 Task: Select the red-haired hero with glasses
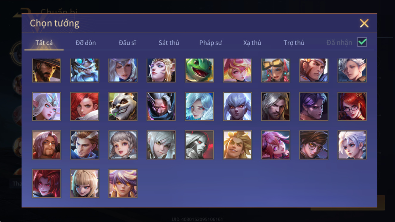[352, 106]
